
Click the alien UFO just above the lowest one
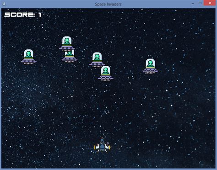pos(97,60)
